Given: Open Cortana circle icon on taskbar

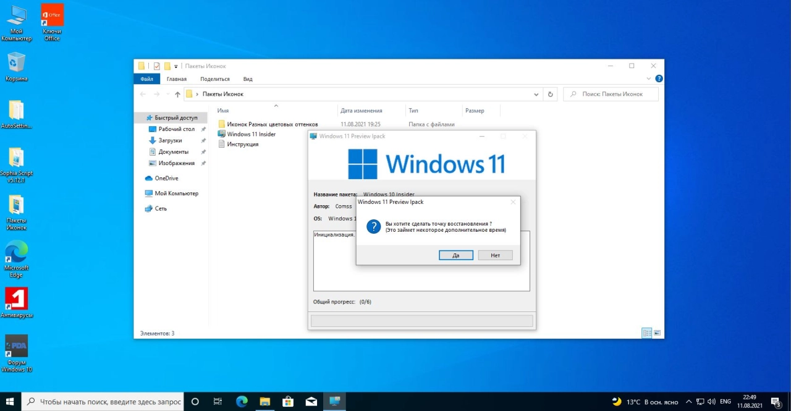Looking at the screenshot, I should (x=195, y=402).
